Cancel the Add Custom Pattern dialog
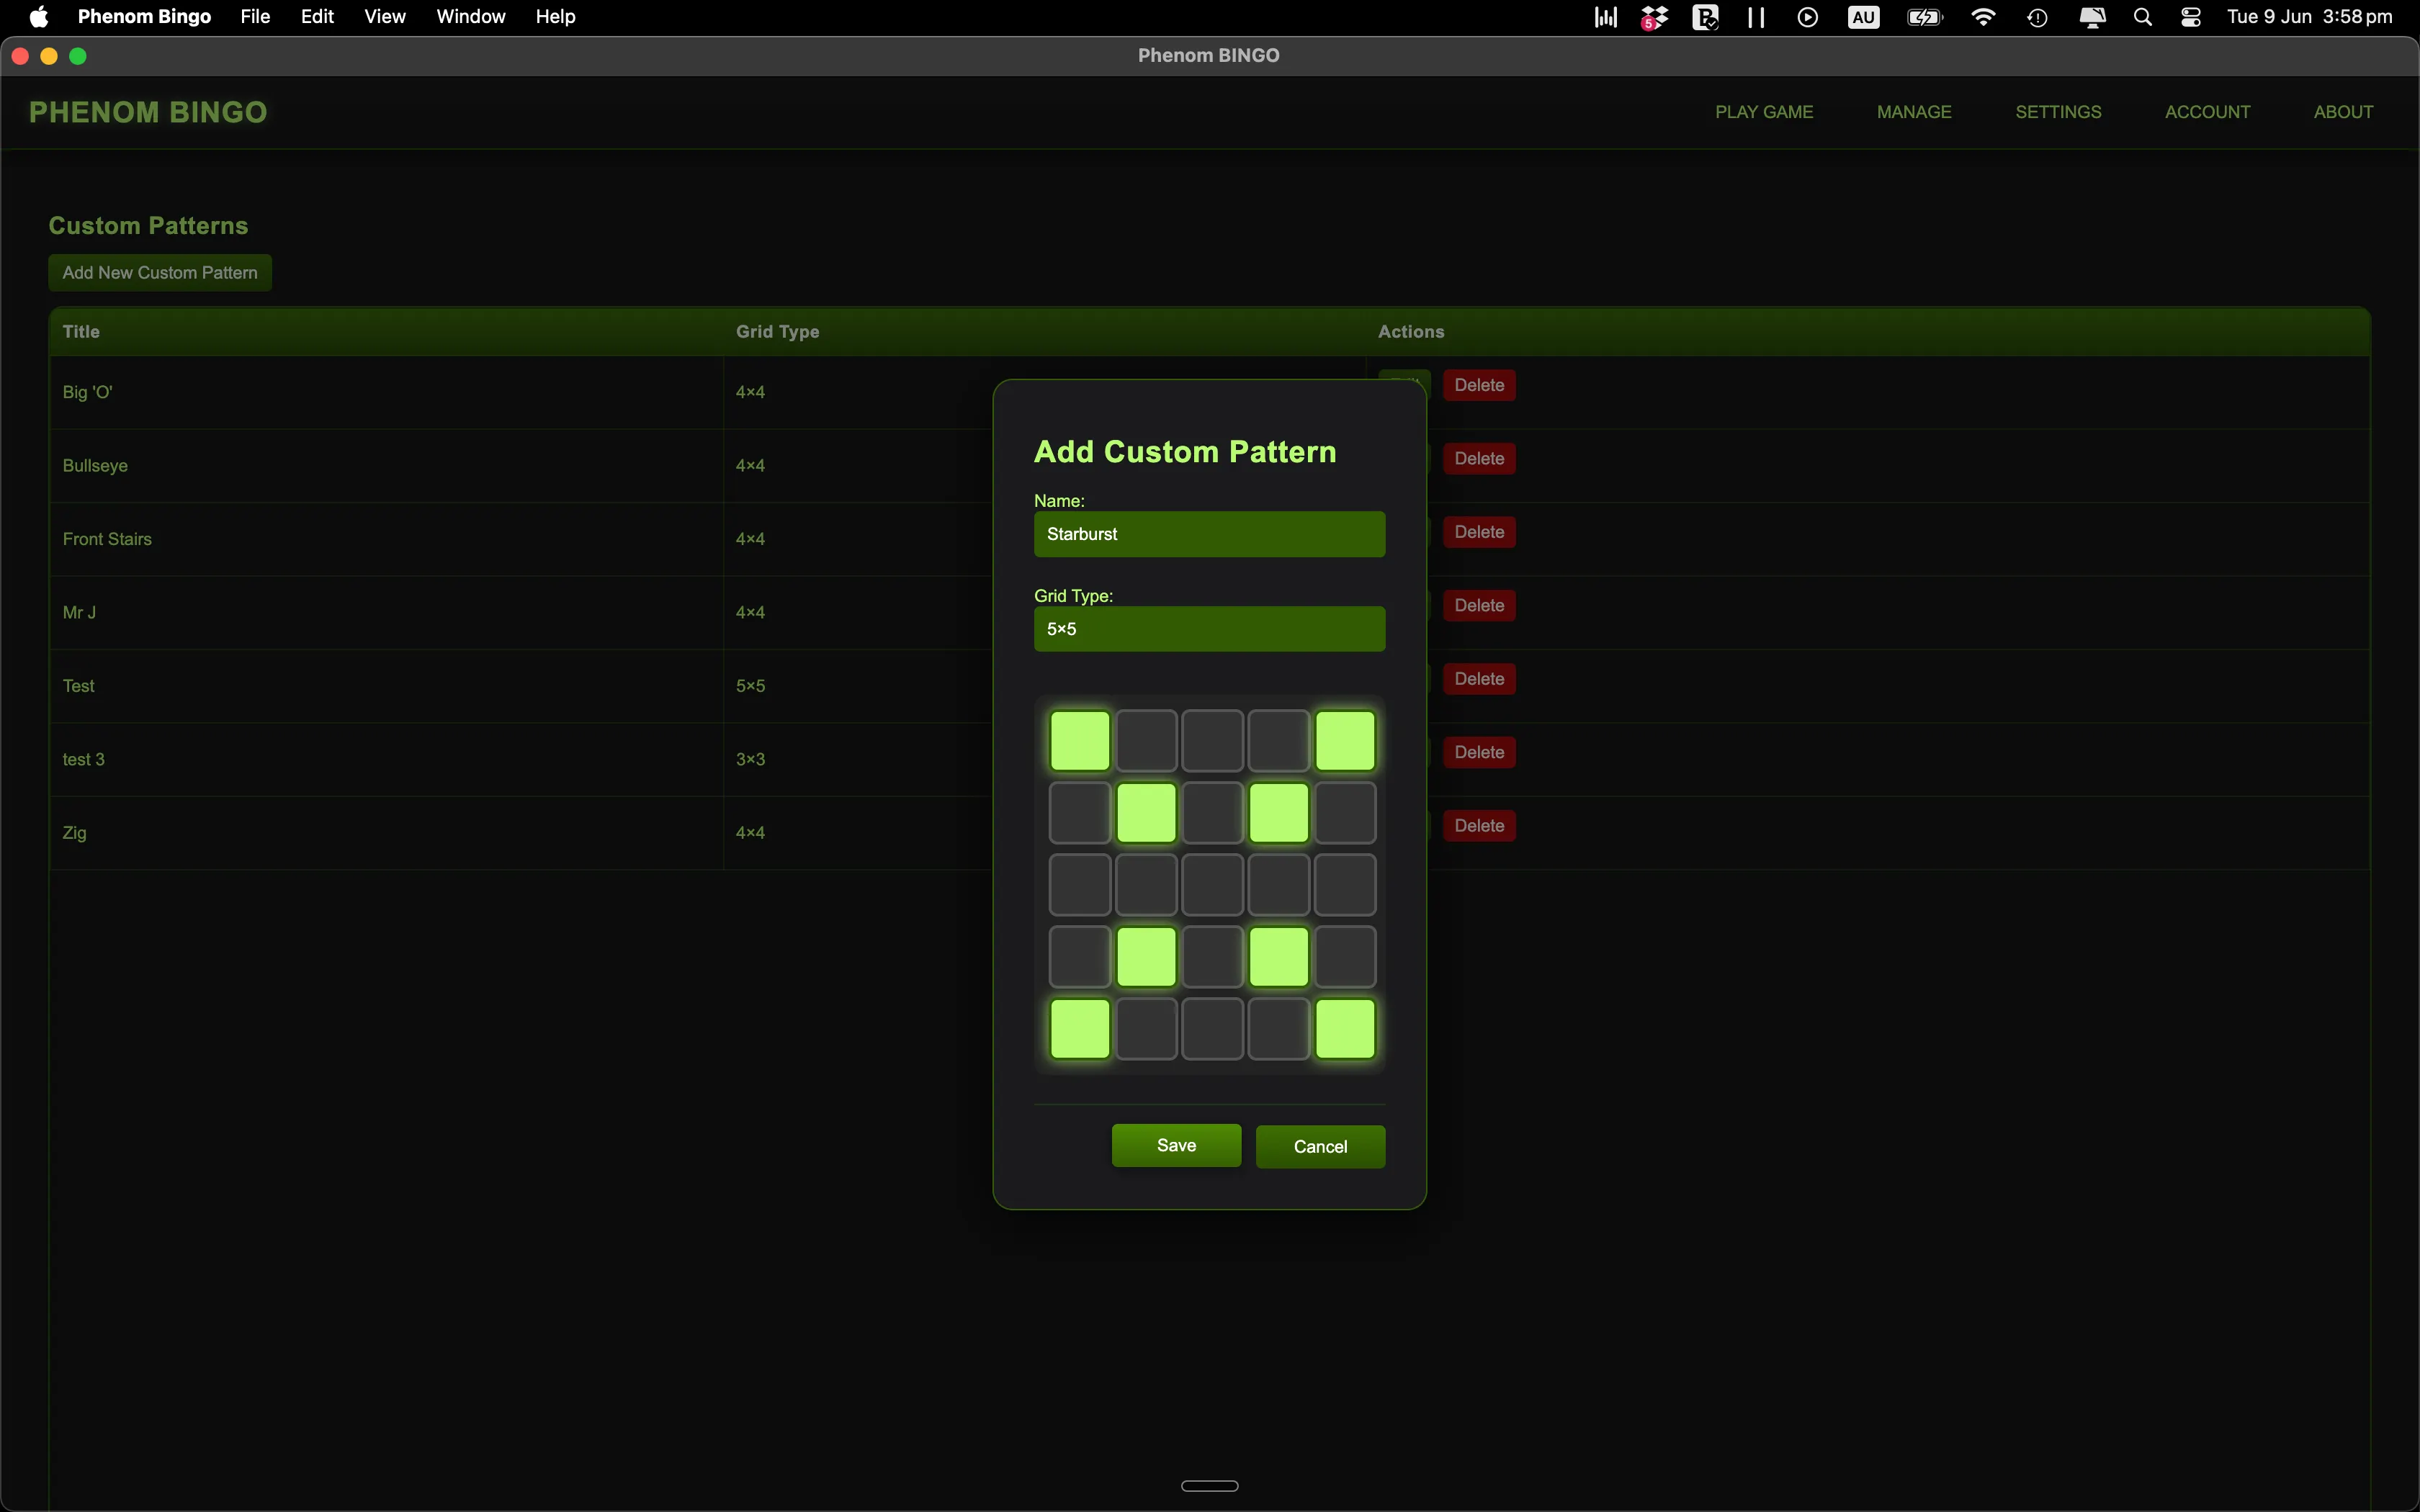The height and width of the screenshot is (1512, 2420). [1320, 1147]
